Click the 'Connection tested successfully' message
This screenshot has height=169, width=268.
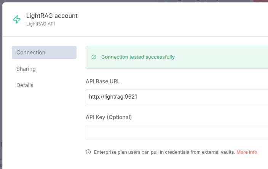(138, 57)
